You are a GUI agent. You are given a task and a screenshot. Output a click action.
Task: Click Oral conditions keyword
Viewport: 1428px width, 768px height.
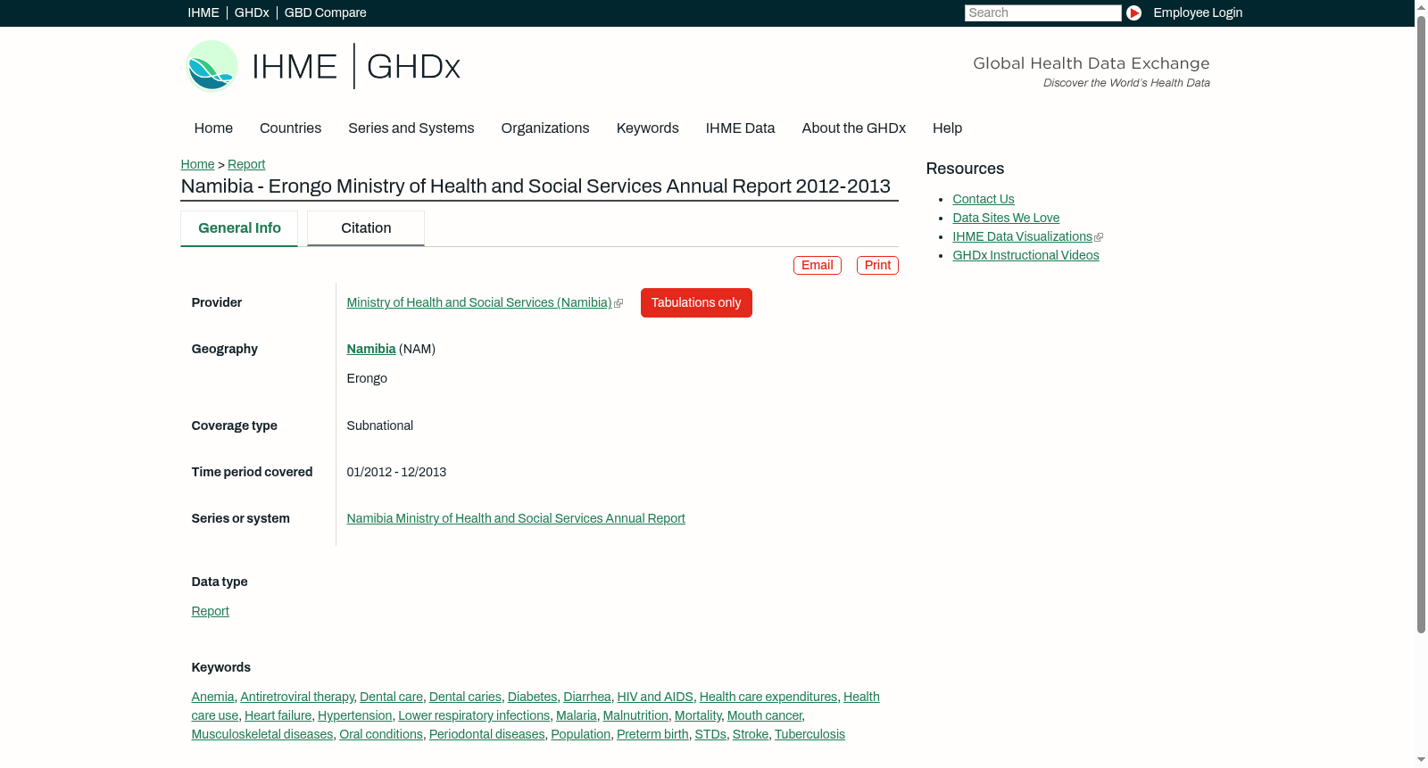381,735
